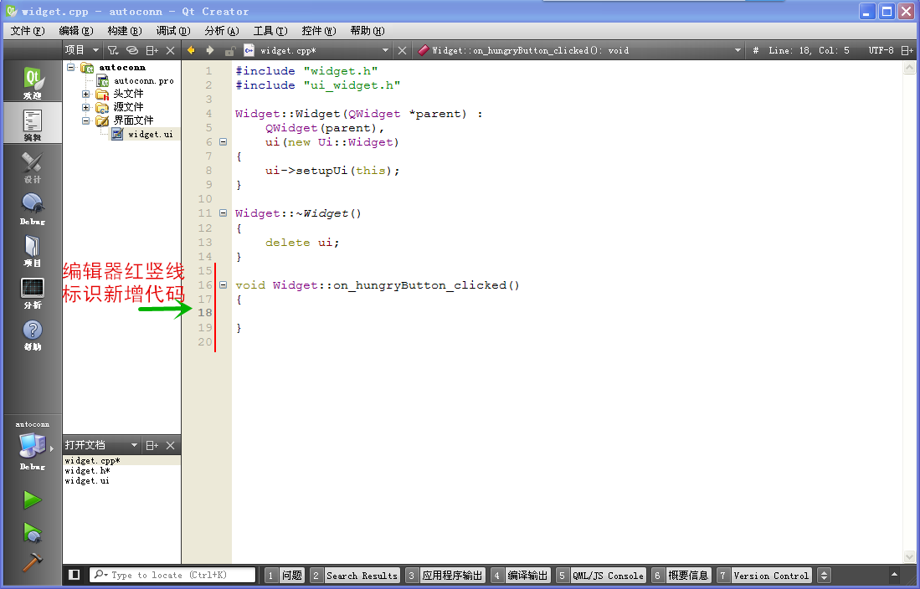Select widget.cpp* in open documents

[x=121, y=460]
